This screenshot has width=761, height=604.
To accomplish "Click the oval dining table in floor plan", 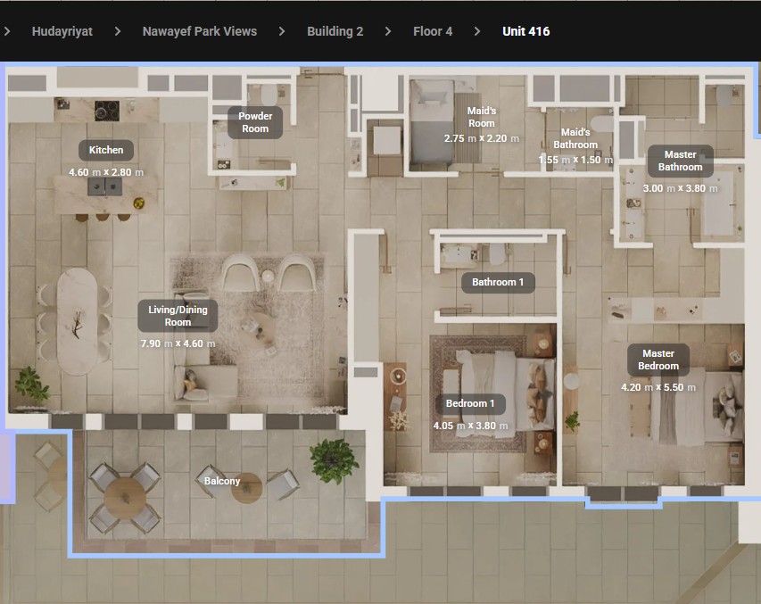I will pyautogui.click(x=77, y=321).
